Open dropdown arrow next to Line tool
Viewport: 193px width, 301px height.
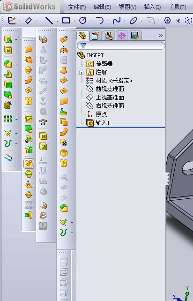[57, 21]
